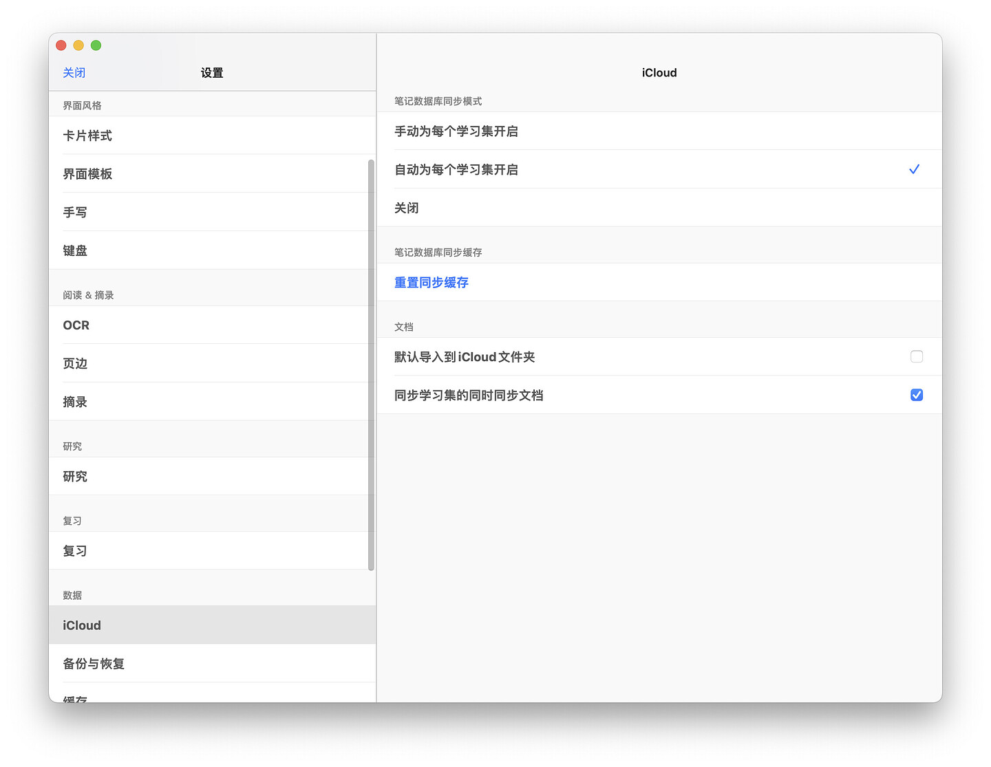The image size is (991, 767).
Task: Enable 默认导入到iCloud文件夹 checkbox
Action: click(x=917, y=356)
